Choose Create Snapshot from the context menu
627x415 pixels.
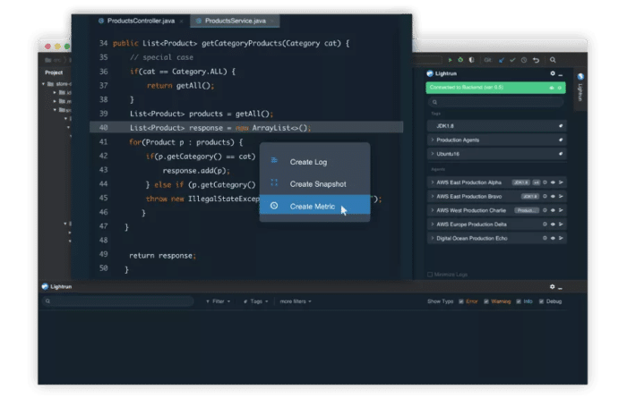point(315,184)
